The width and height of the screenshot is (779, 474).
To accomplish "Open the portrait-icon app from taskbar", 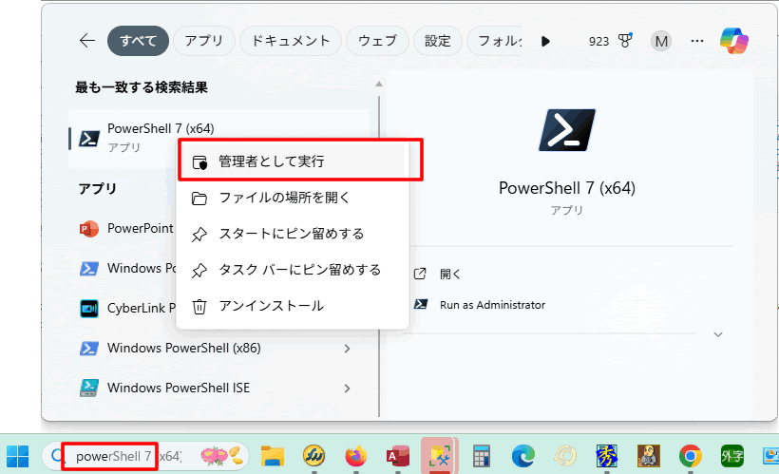I will click(648, 456).
